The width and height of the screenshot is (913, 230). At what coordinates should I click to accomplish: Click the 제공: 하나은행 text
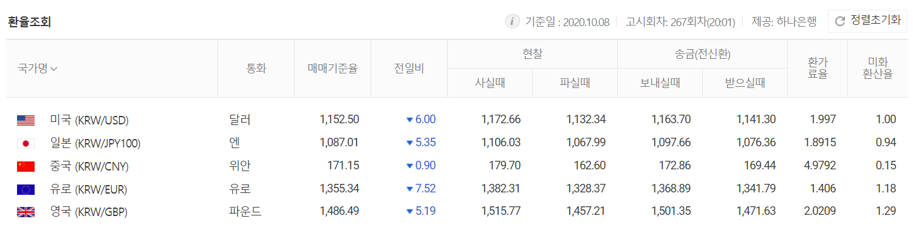pyautogui.click(x=784, y=22)
